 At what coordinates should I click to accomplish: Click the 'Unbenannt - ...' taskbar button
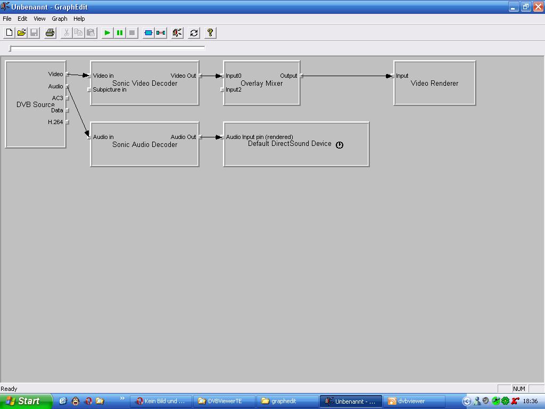tap(351, 402)
